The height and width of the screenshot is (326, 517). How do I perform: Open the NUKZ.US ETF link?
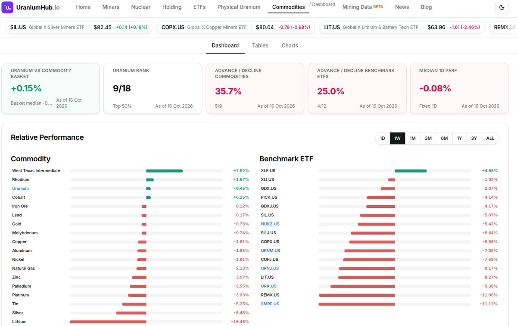[270, 224]
